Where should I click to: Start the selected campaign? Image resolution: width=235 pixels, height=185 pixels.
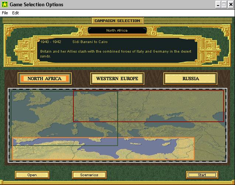click(202, 175)
